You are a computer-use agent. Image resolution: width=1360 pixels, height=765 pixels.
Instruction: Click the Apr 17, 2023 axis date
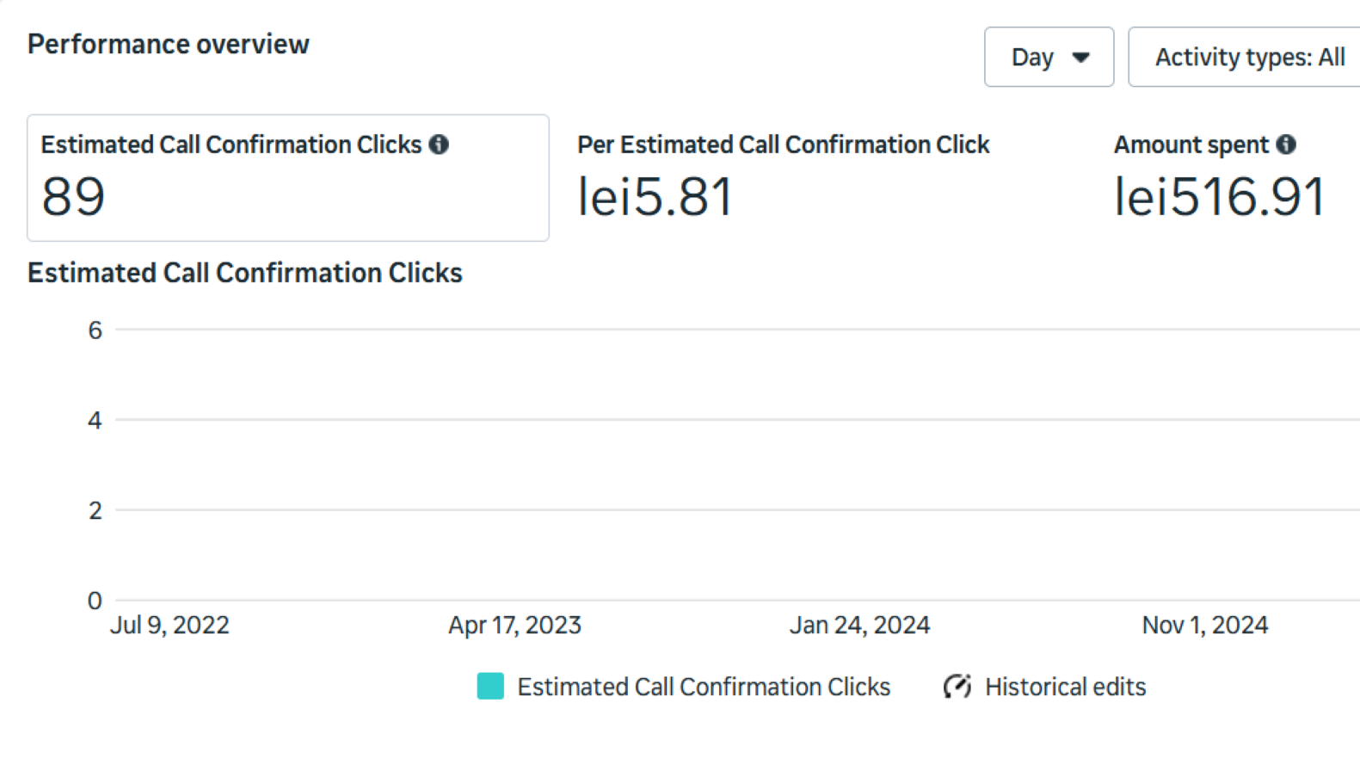[x=514, y=625]
